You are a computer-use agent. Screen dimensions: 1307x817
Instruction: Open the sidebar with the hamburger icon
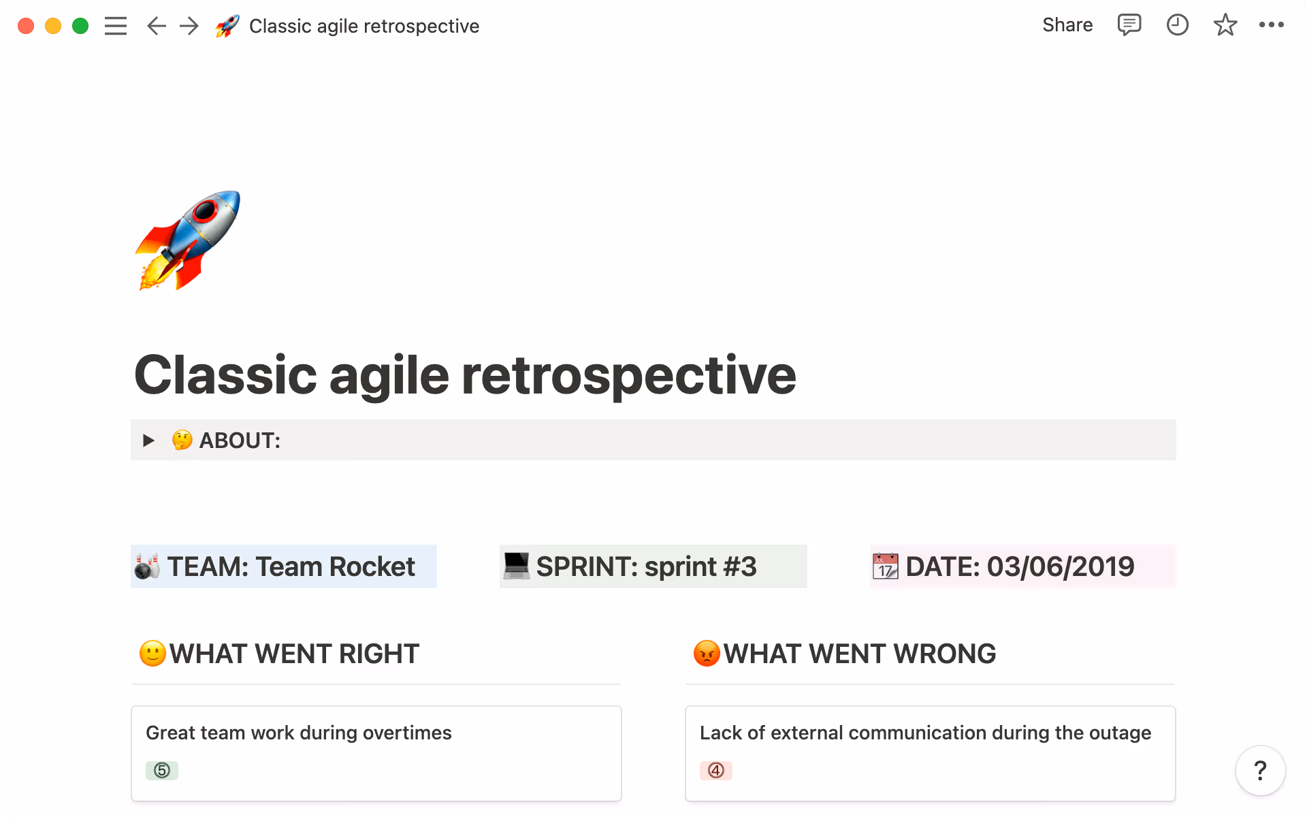tap(116, 26)
